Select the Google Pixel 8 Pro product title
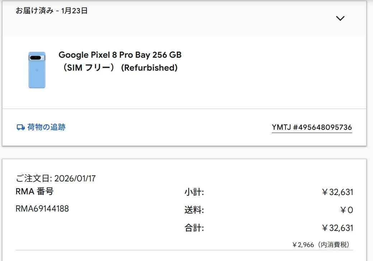The image size is (373, 261). (x=120, y=55)
